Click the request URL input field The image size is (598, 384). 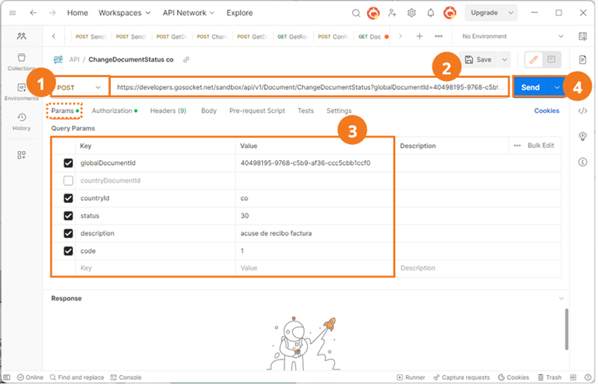[x=309, y=88]
